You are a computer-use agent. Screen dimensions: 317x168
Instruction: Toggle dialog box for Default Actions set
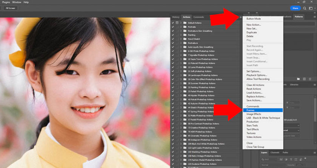(x=177, y=23)
